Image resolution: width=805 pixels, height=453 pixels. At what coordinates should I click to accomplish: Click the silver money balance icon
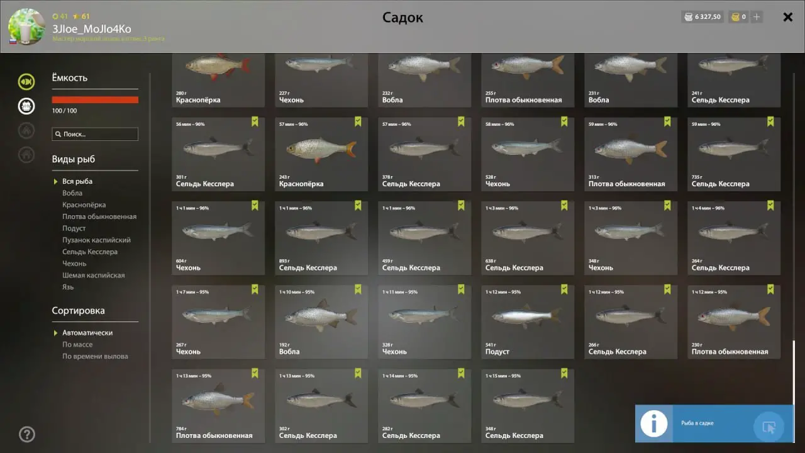[x=688, y=17]
